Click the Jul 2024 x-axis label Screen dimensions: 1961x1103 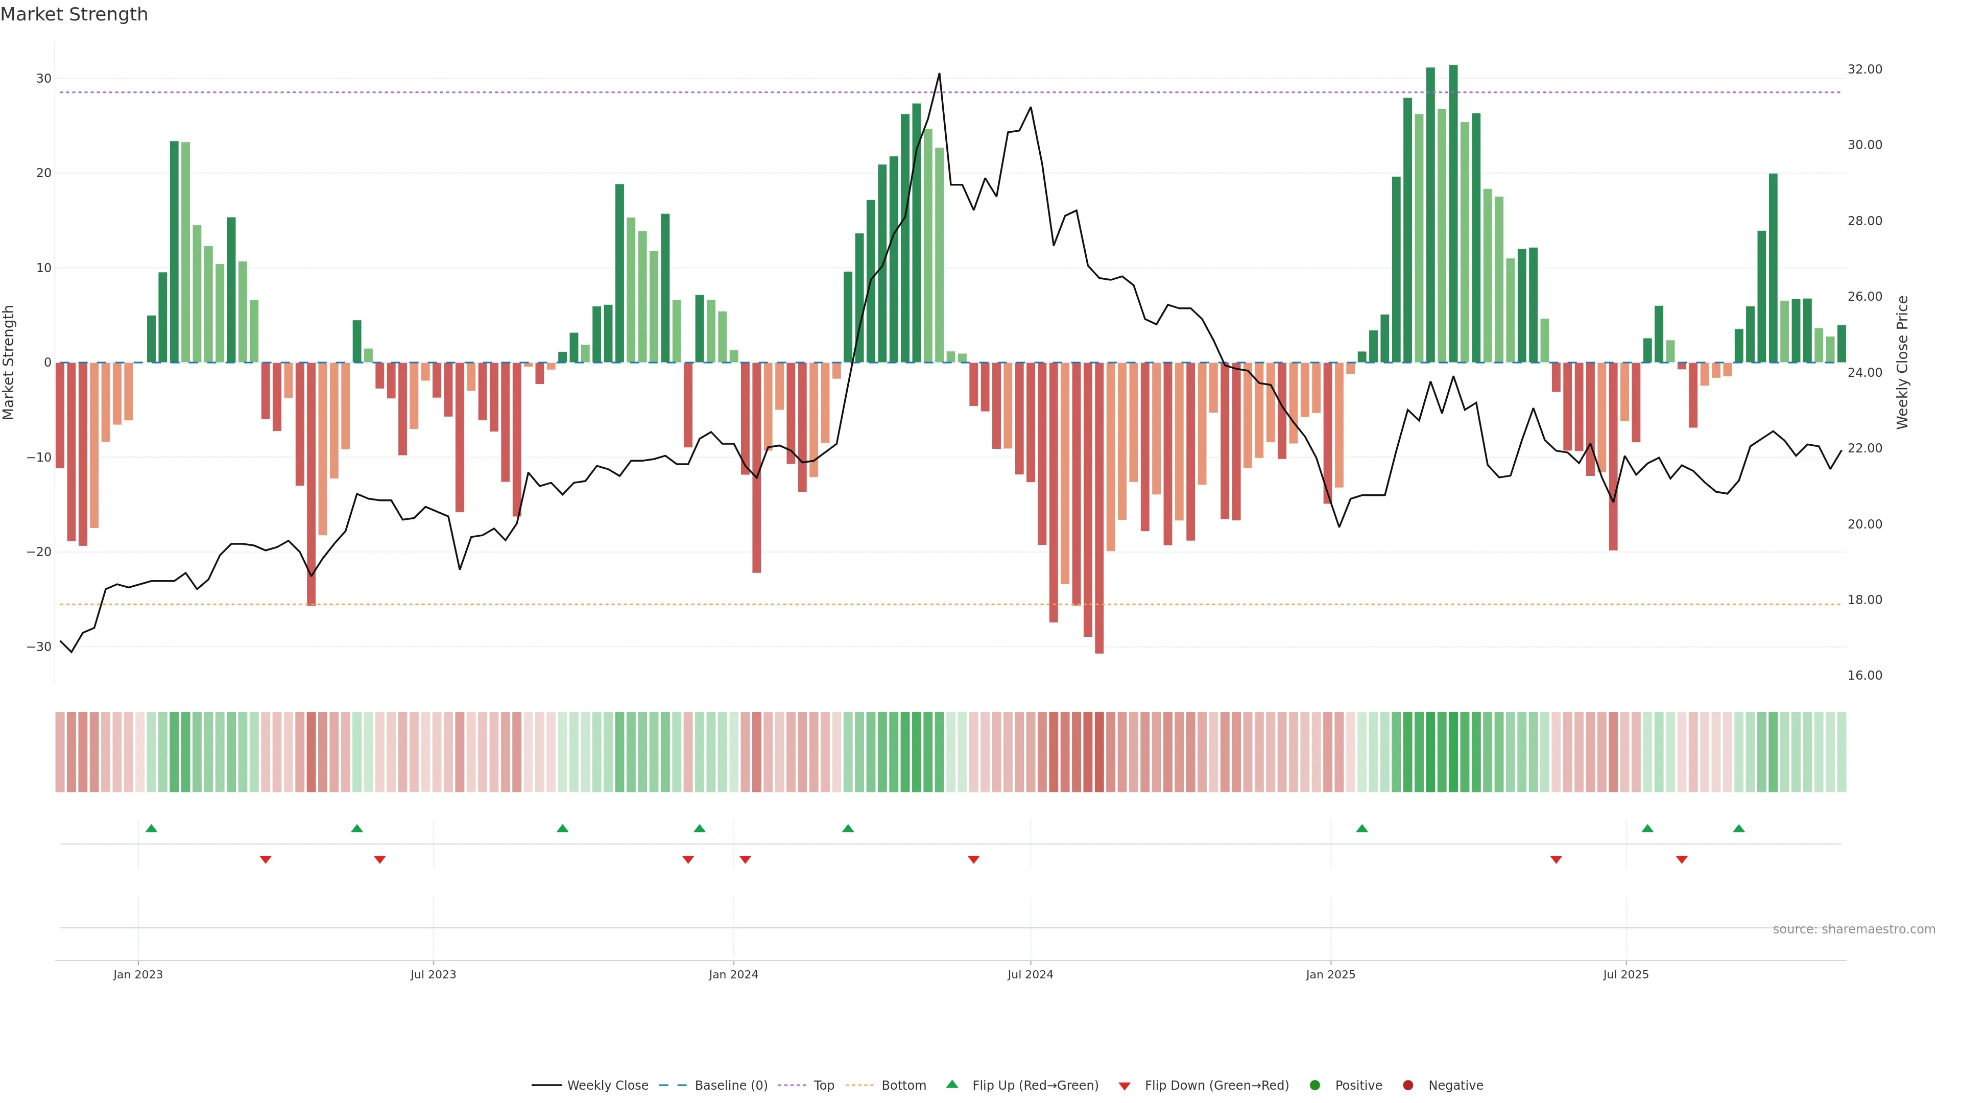coord(1030,974)
